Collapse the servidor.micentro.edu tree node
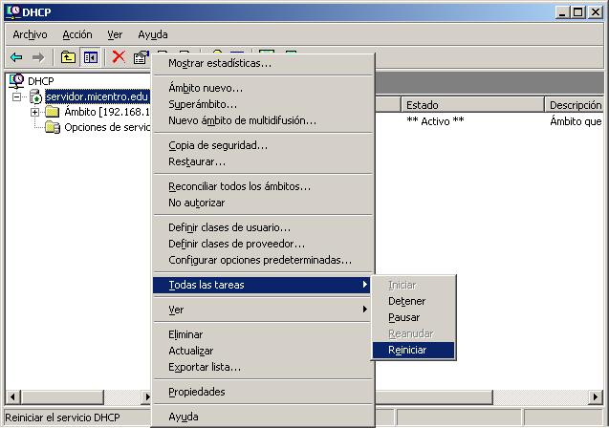The width and height of the screenshot is (609, 428). [x=17, y=96]
